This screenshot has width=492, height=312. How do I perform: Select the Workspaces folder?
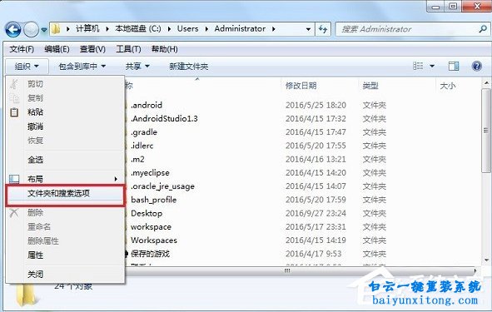(154, 240)
